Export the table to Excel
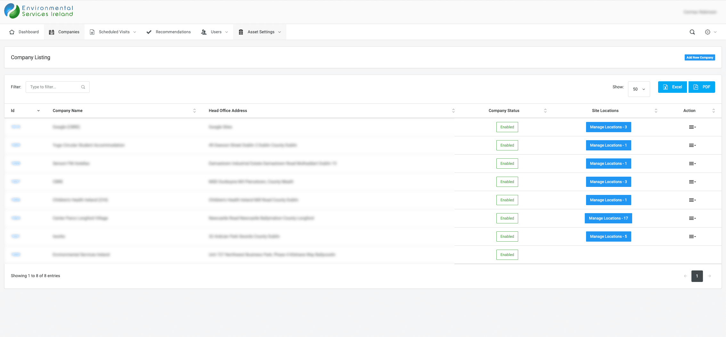The height and width of the screenshot is (337, 726). [673, 87]
